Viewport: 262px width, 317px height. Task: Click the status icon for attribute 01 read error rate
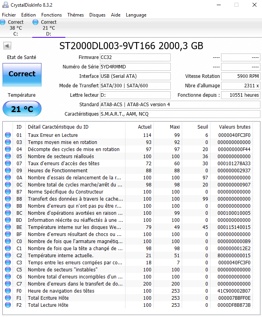8,135
